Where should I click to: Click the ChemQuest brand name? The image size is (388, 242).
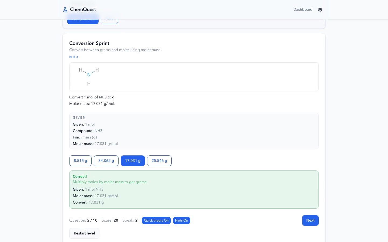(83, 9)
